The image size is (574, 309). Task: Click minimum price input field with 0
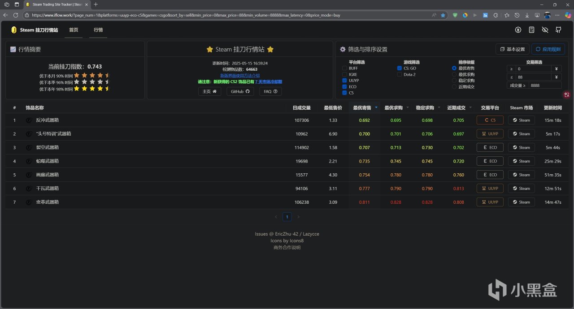[533, 69]
